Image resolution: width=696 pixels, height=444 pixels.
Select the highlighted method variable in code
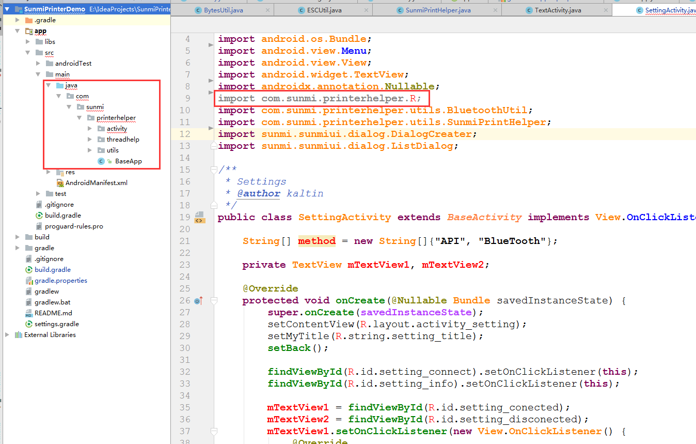[316, 241]
